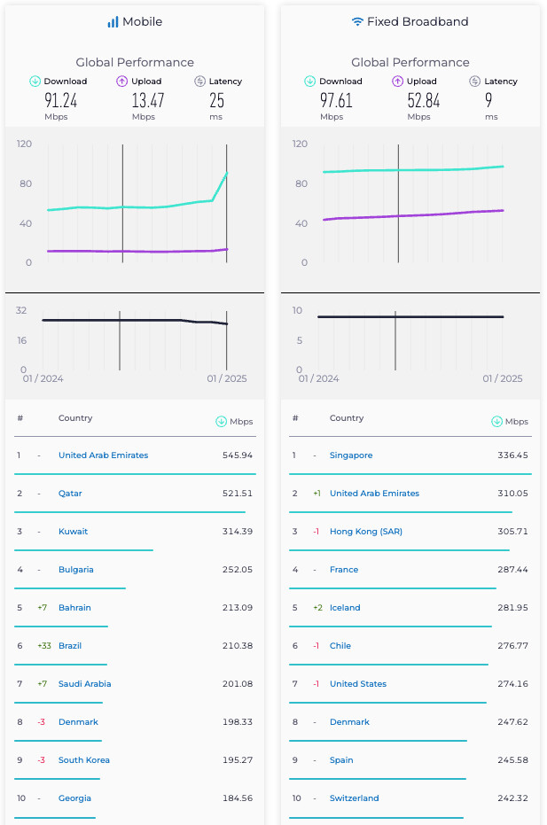Viewport: 547px width, 825px height.
Task: Click the Fixed Broadband Download icon
Action: (310, 82)
